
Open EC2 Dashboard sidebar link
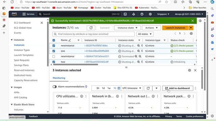[x=22, y=23]
